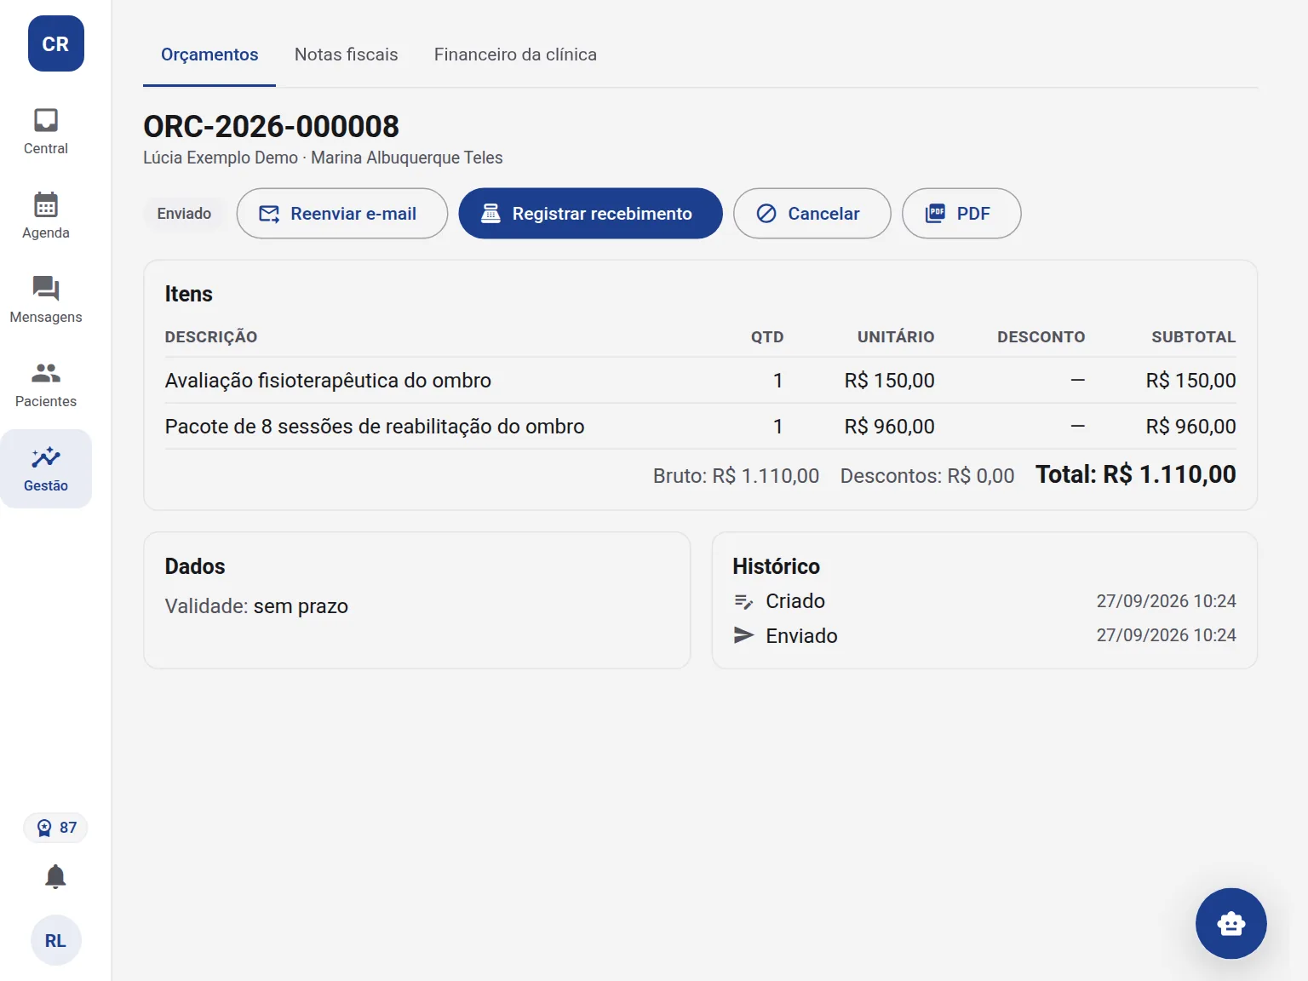Click the CR clinic logo
This screenshot has height=981, width=1308.
[x=56, y=43]
